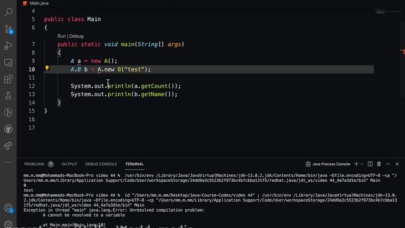The height and width of the screenshot is (228, 405).
Task: Click the class name Main on line 5
Action: tap(94, 19)
